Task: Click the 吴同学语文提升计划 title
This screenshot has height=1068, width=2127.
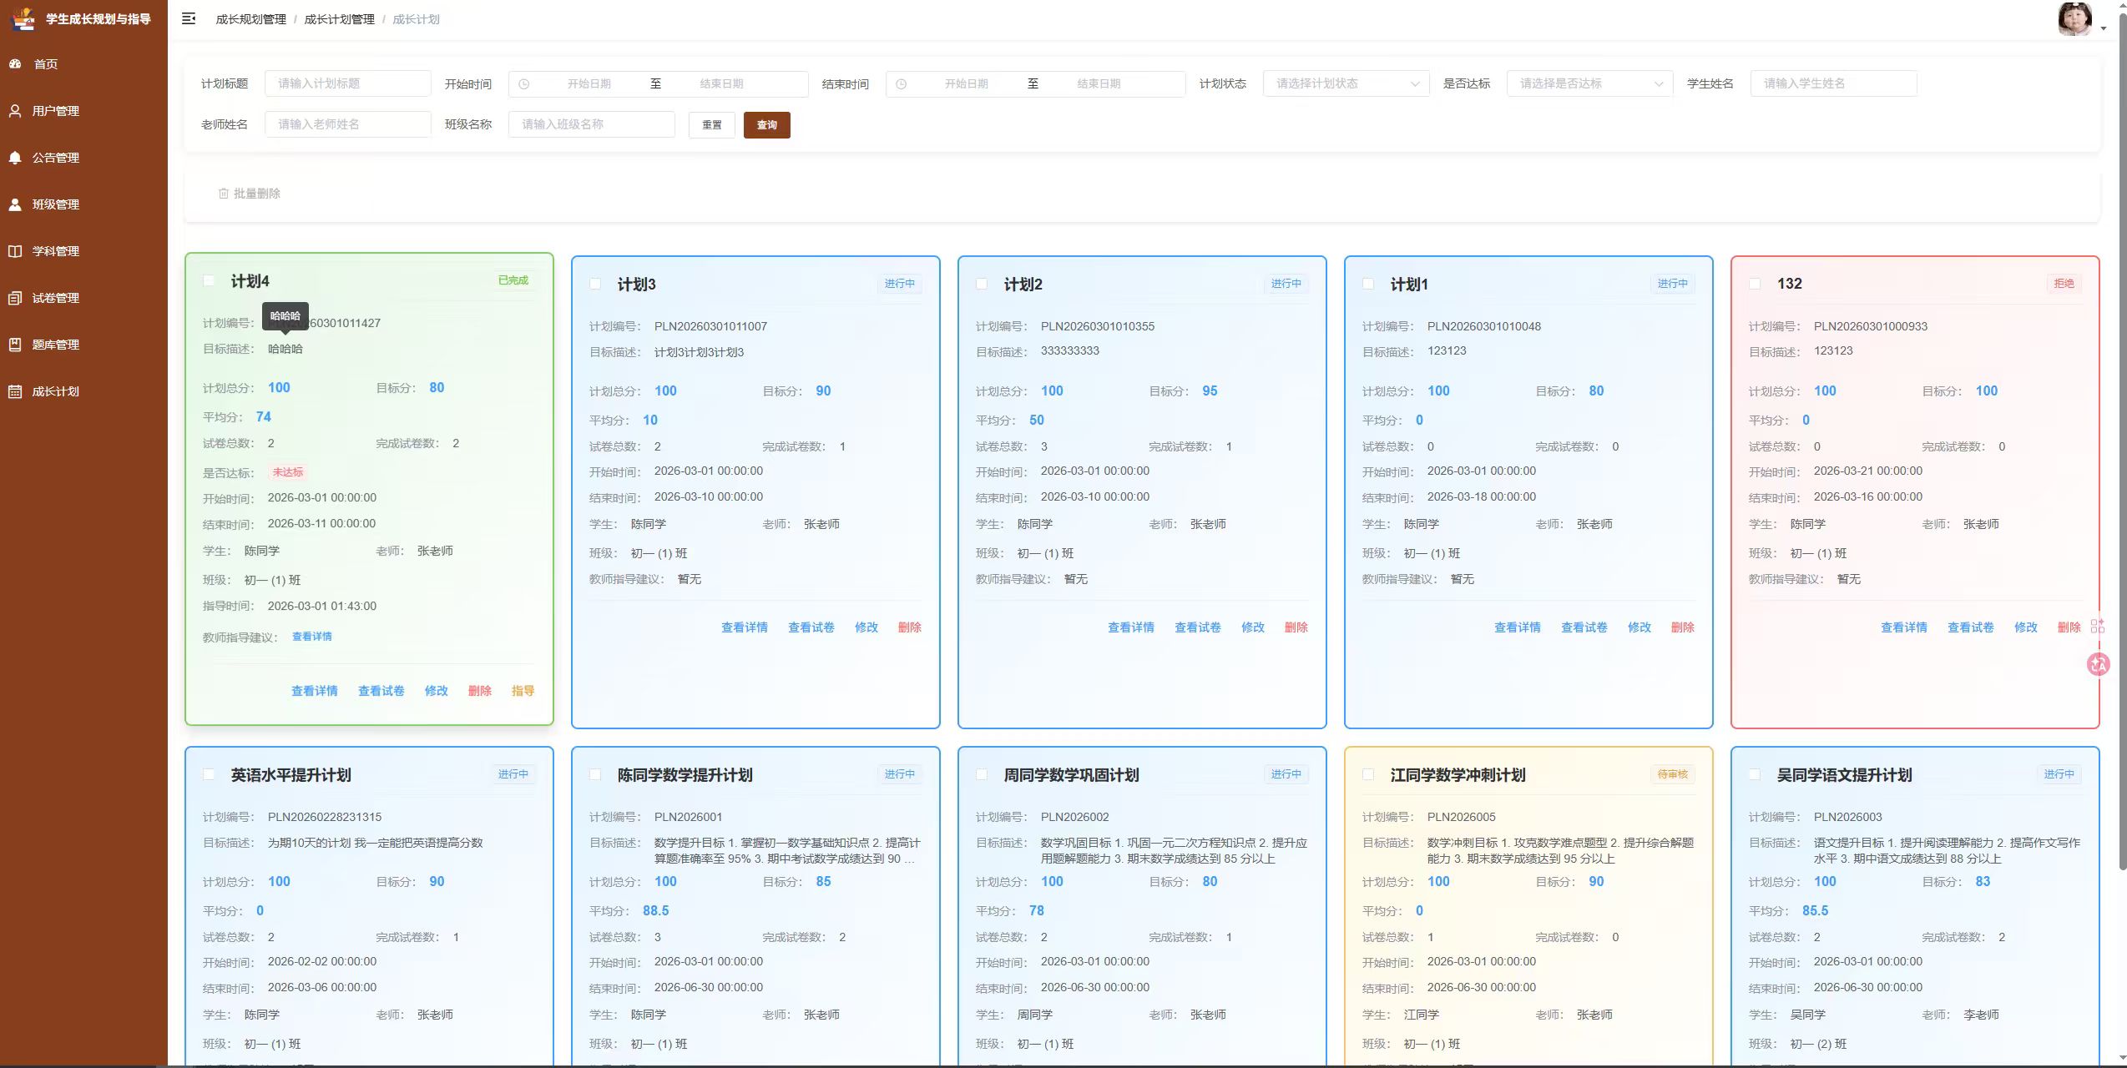Action: point(1844,775)
